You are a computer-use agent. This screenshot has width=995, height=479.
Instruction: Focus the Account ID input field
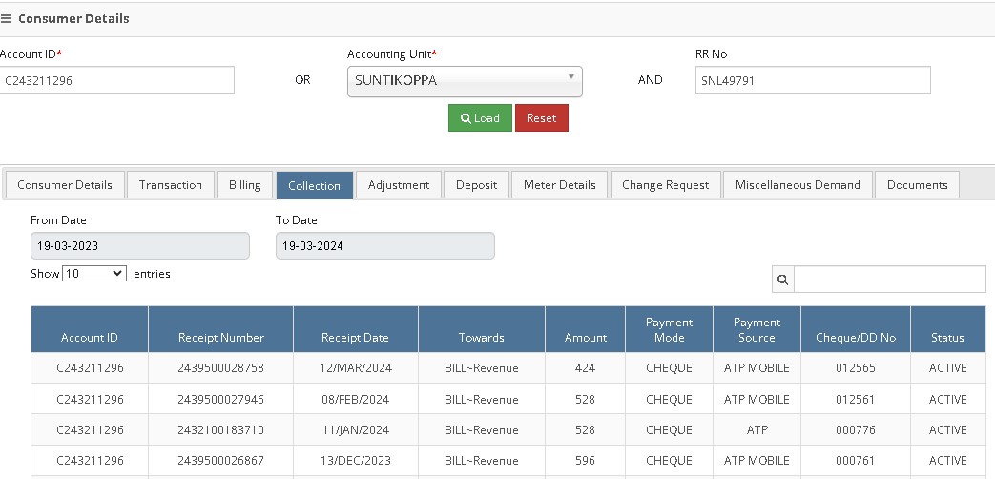coord(116,80)
